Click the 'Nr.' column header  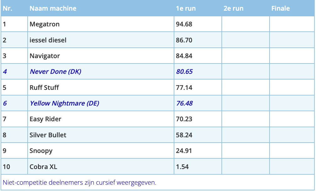[8, 8]
